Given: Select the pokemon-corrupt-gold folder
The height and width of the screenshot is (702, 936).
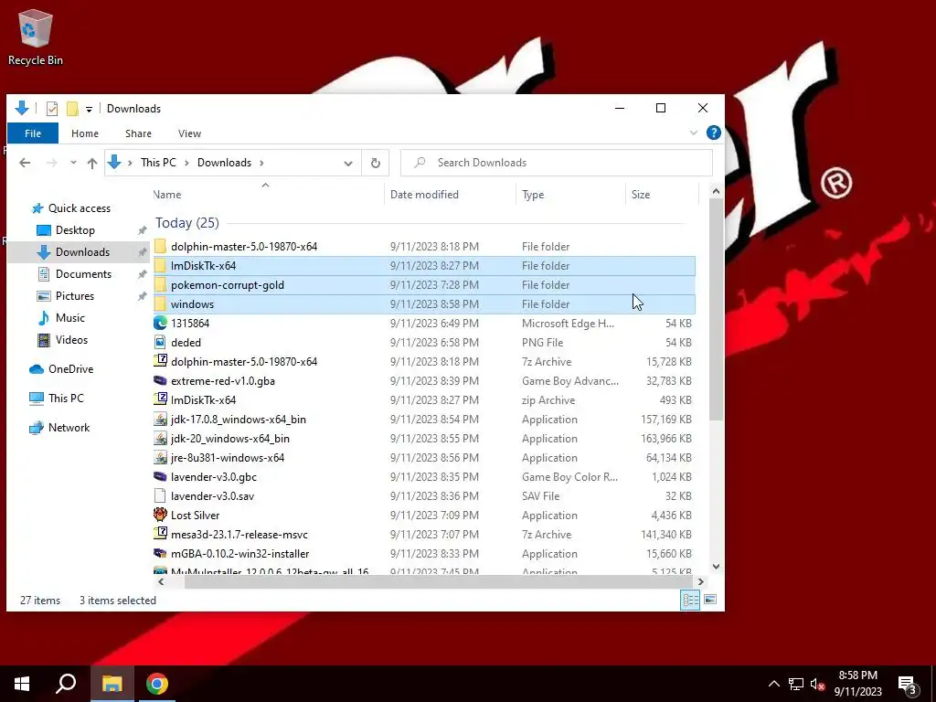Looking at the screenshot, I should (424, 285).
